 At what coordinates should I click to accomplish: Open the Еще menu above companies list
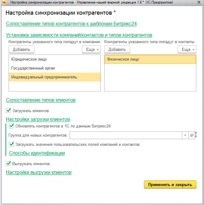pos(91,49)
